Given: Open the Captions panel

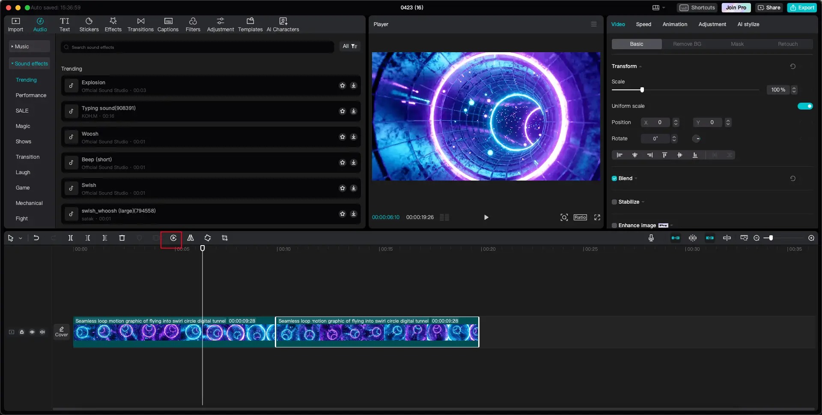Looking at the screenshot, I should click(x=168, y=25).
